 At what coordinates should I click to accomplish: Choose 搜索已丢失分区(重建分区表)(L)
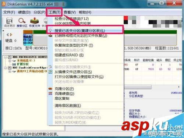(80, 31)
